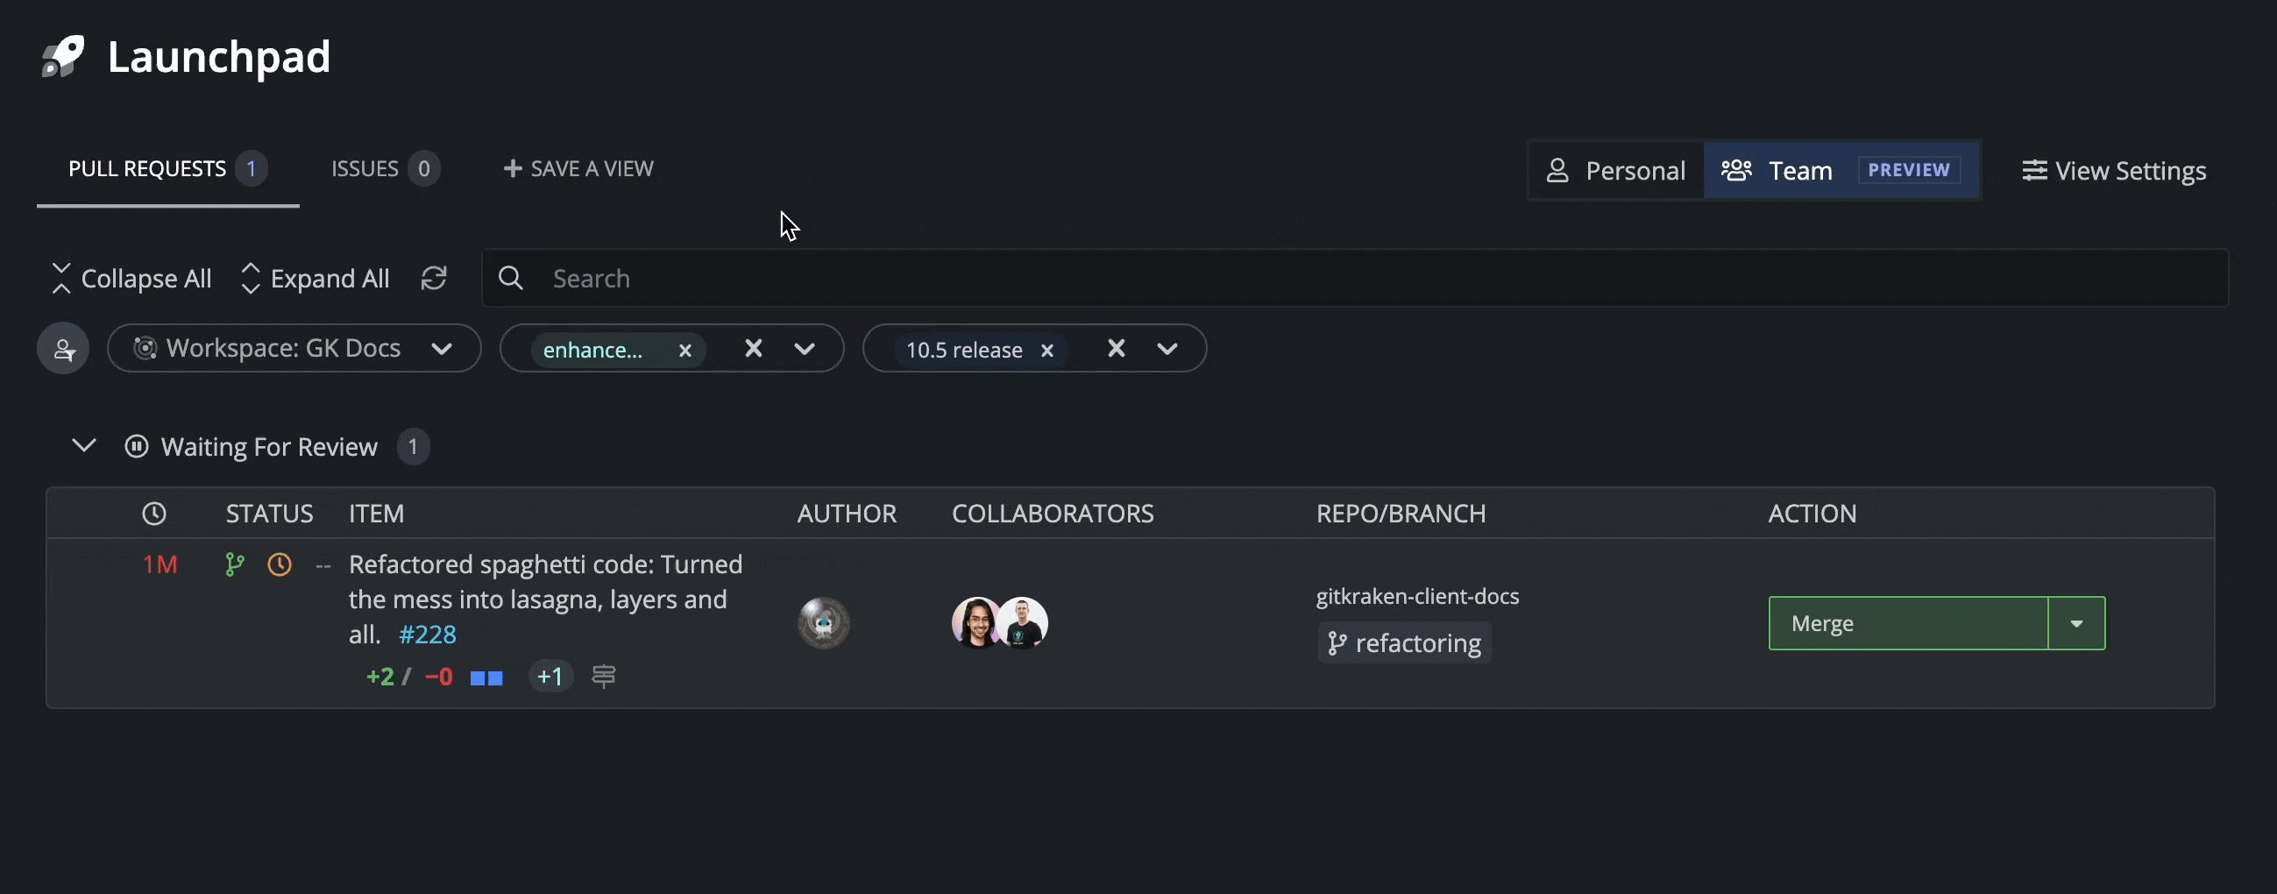The image size is (2277, 894).
Task: Click the orange pending clock status icon
Action: [x=280, y=564]
